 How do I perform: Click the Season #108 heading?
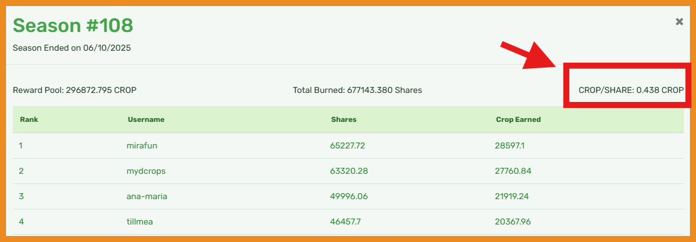coord(73,26)
